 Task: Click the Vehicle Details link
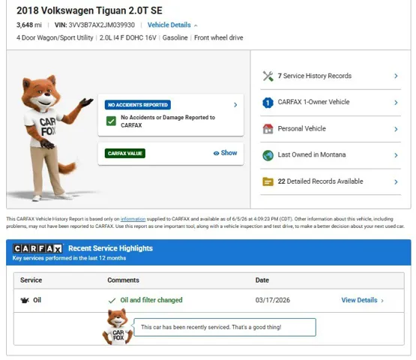coord(169,25)
